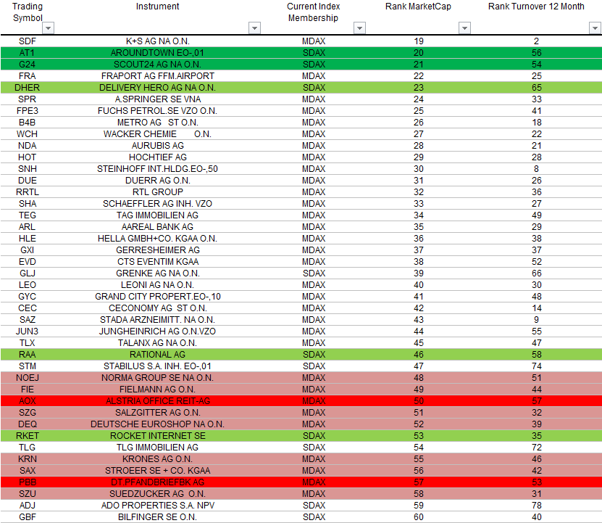
Task: Click the CECONOMY AG ST O.N. cell
Action: [x=157, y=308]
